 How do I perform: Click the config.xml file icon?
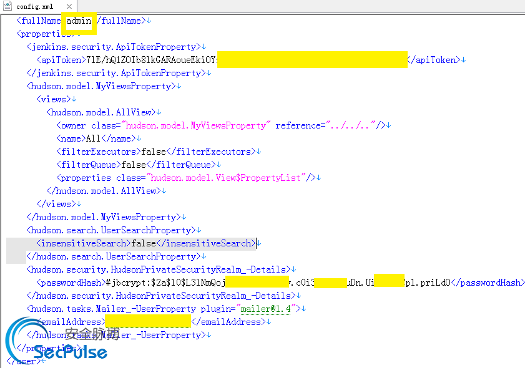pyautogui.click(x=7, y=6)
